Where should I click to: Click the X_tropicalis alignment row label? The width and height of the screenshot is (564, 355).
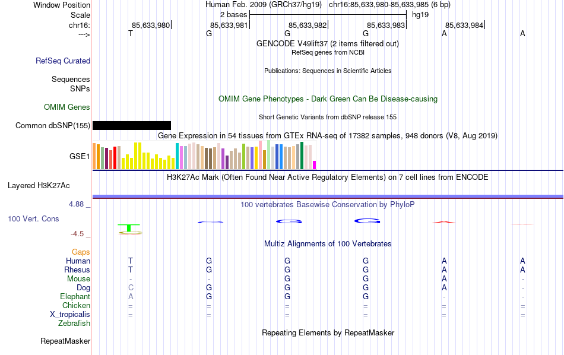click(x=70, y=315)
